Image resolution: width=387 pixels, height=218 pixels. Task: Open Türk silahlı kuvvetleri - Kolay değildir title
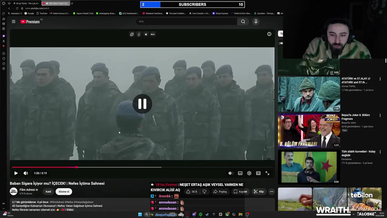pyautogui.click(x=359, y=154)
